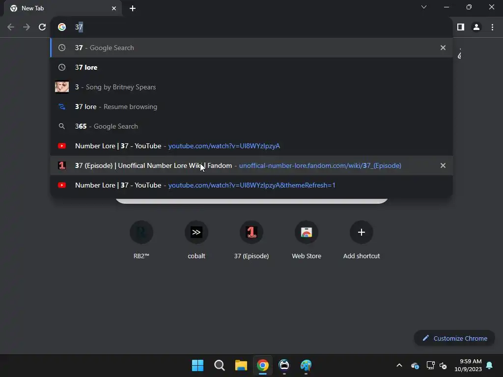This screenshot has height=377, width=503.
Task: Click the browser forward arrow
Action: (x=27, y=27)
